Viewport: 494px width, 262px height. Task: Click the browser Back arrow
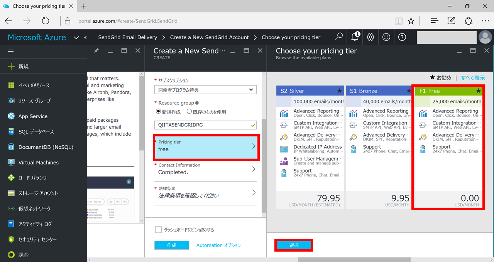[8, 21]
